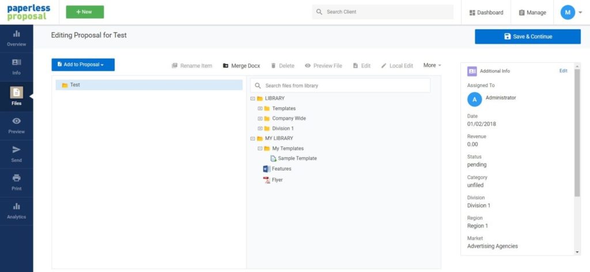Open the Preview eye icon in sidebar

[x=17, y=121]
